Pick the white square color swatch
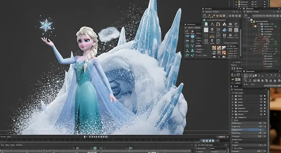Viewport: 281px width, 153px height. (206, 30)
